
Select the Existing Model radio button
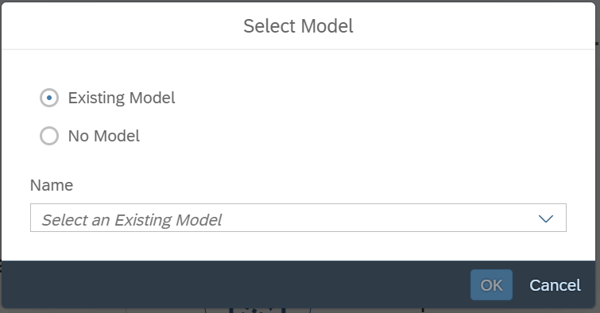pos(49,98)
